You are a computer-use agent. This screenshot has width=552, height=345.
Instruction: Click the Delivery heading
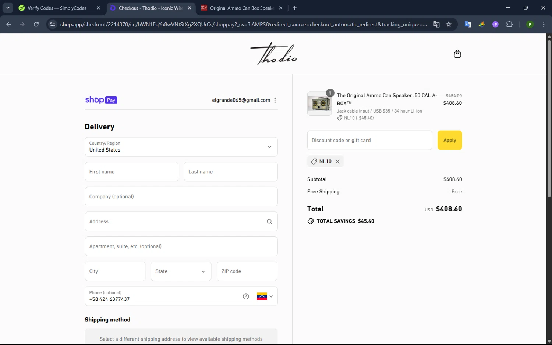pos(99,127)
